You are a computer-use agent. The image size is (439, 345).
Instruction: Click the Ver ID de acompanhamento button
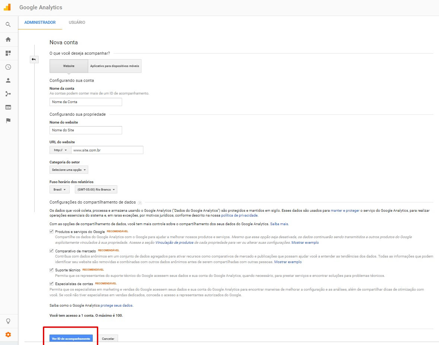71,339
